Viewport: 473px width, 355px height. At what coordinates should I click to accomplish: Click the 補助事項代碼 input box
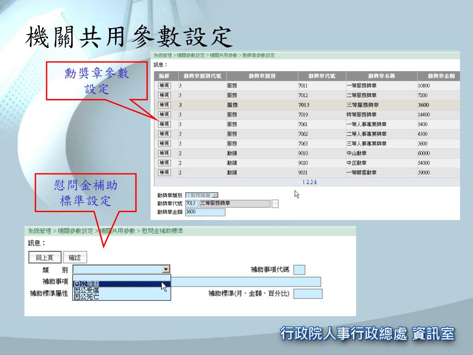tap(299, 269)
